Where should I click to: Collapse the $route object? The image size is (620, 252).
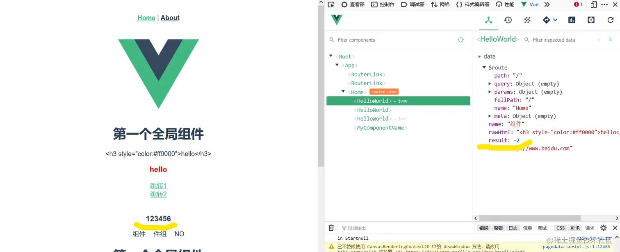coord(484,67)
